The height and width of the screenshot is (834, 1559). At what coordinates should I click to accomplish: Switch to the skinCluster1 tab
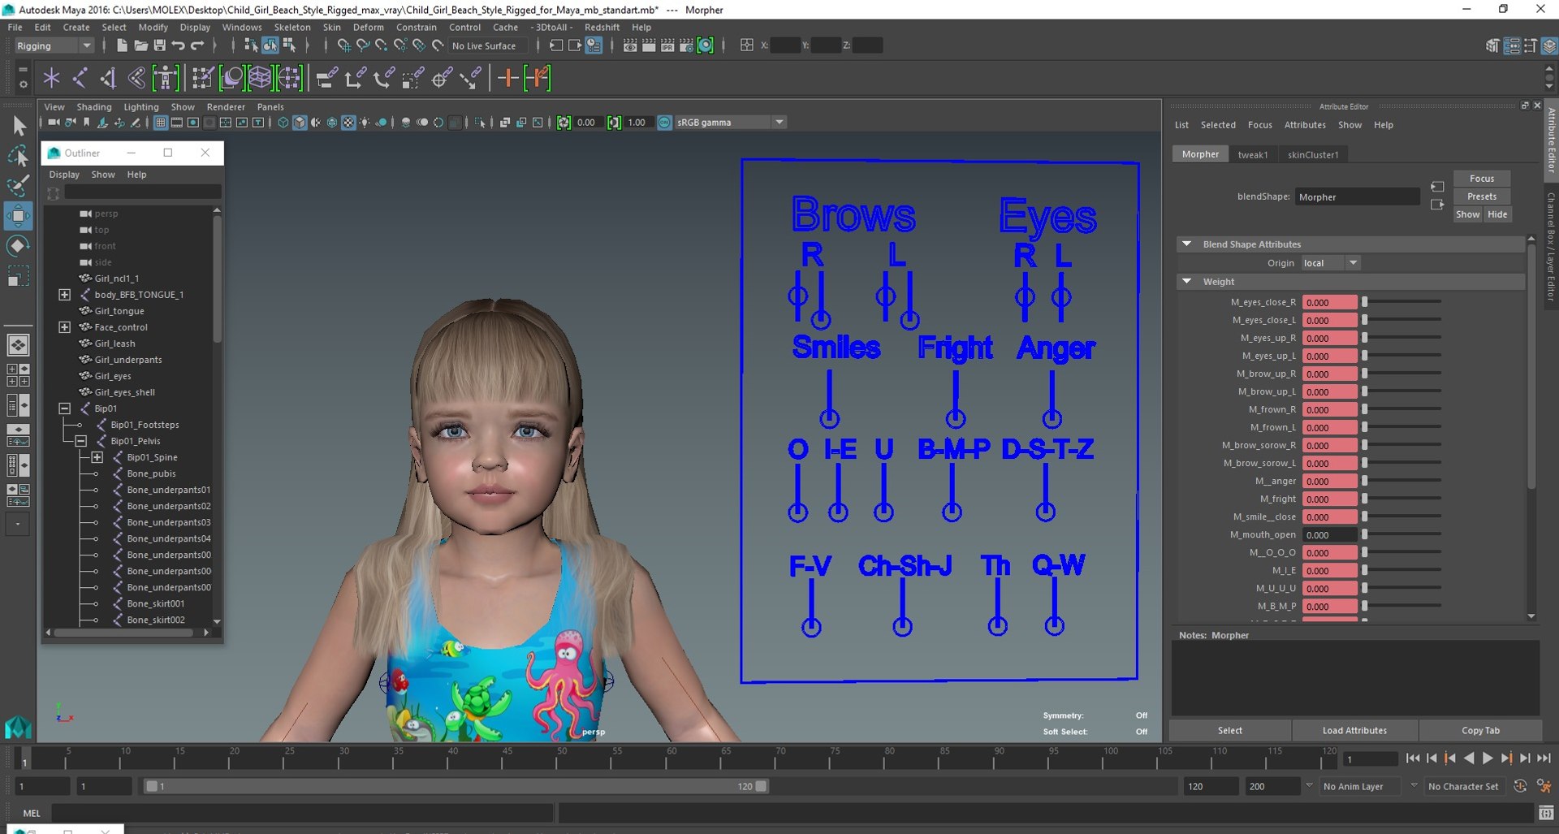[x=1313, y=154]
